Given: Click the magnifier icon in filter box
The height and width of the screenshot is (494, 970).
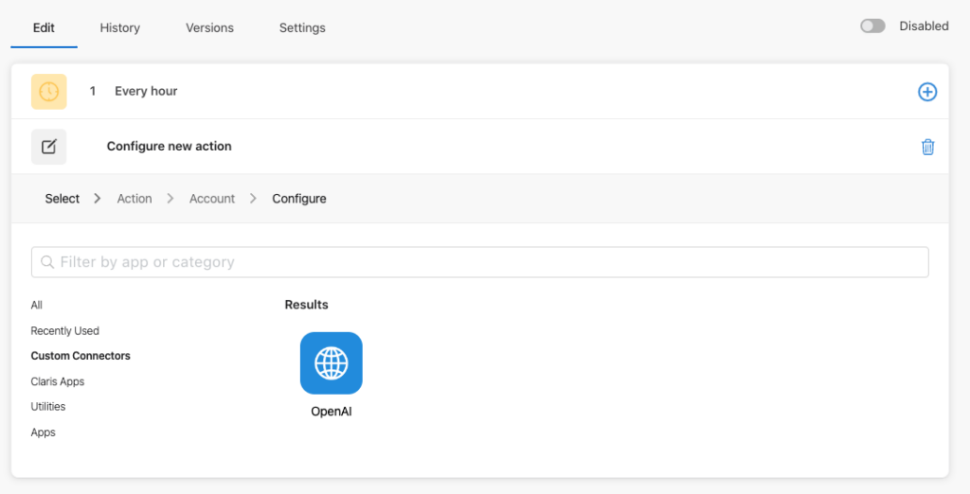Looking at the screenshot, I should 47,262.
